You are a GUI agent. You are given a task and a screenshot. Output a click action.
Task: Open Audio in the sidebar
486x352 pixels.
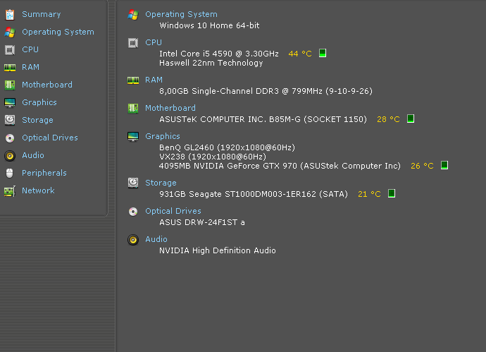[x=33, y=155]
